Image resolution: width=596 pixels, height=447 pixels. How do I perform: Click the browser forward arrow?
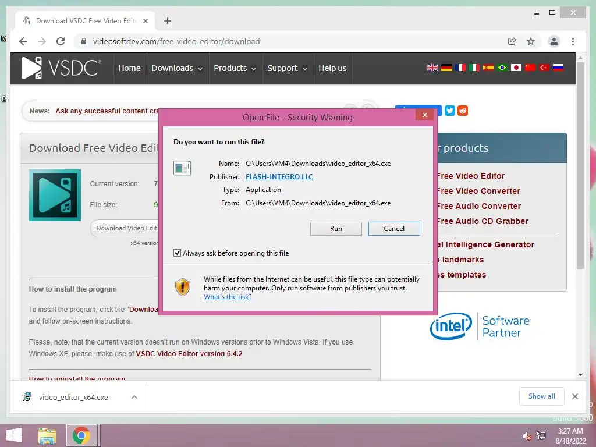[42, 41]
